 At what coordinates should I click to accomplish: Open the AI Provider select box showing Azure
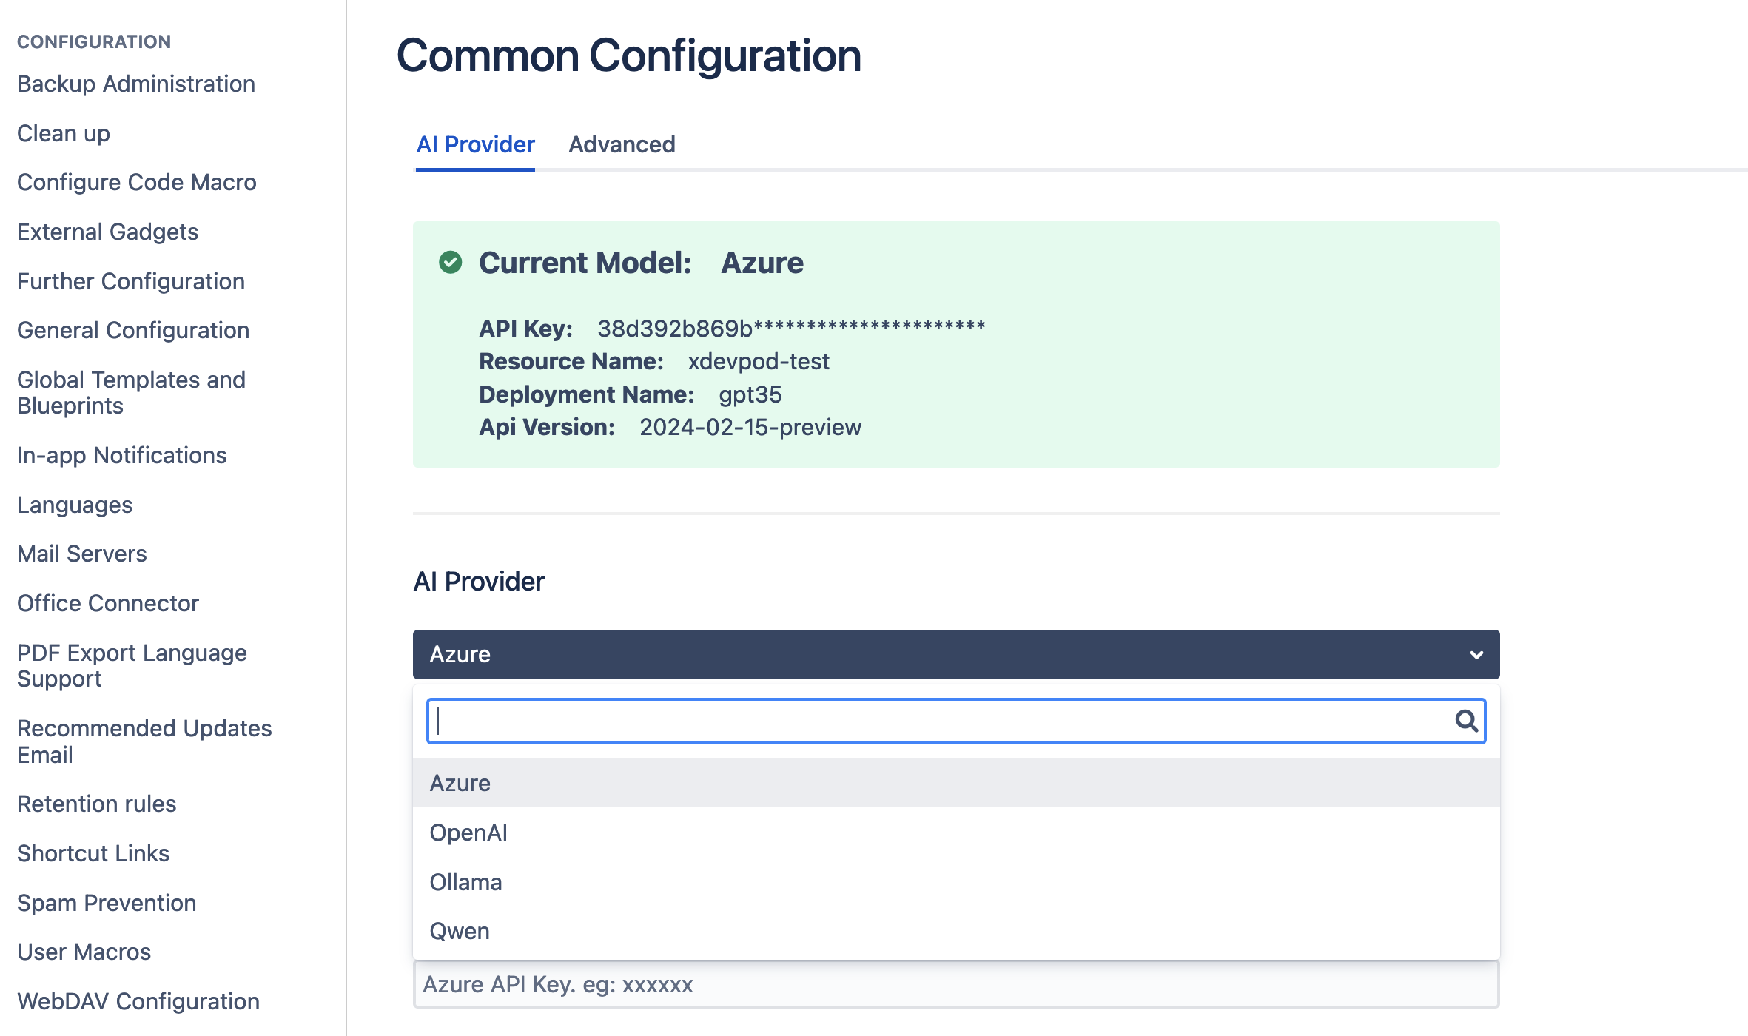(x=956, y=654)
